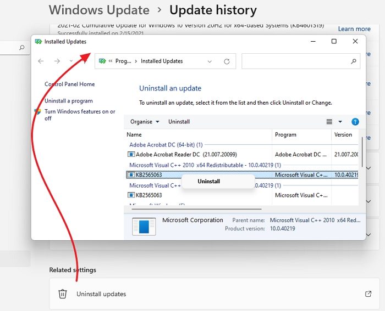This screenshot has width=385, height=311.
Task: Minimize the Installed Updates window
Action: [x=313, y=41]
